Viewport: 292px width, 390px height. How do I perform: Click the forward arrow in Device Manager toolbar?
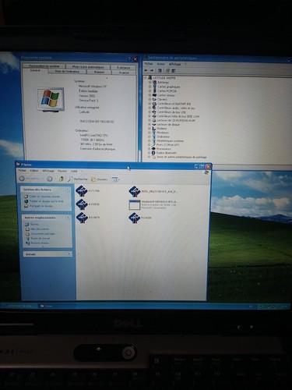point(152,70)
